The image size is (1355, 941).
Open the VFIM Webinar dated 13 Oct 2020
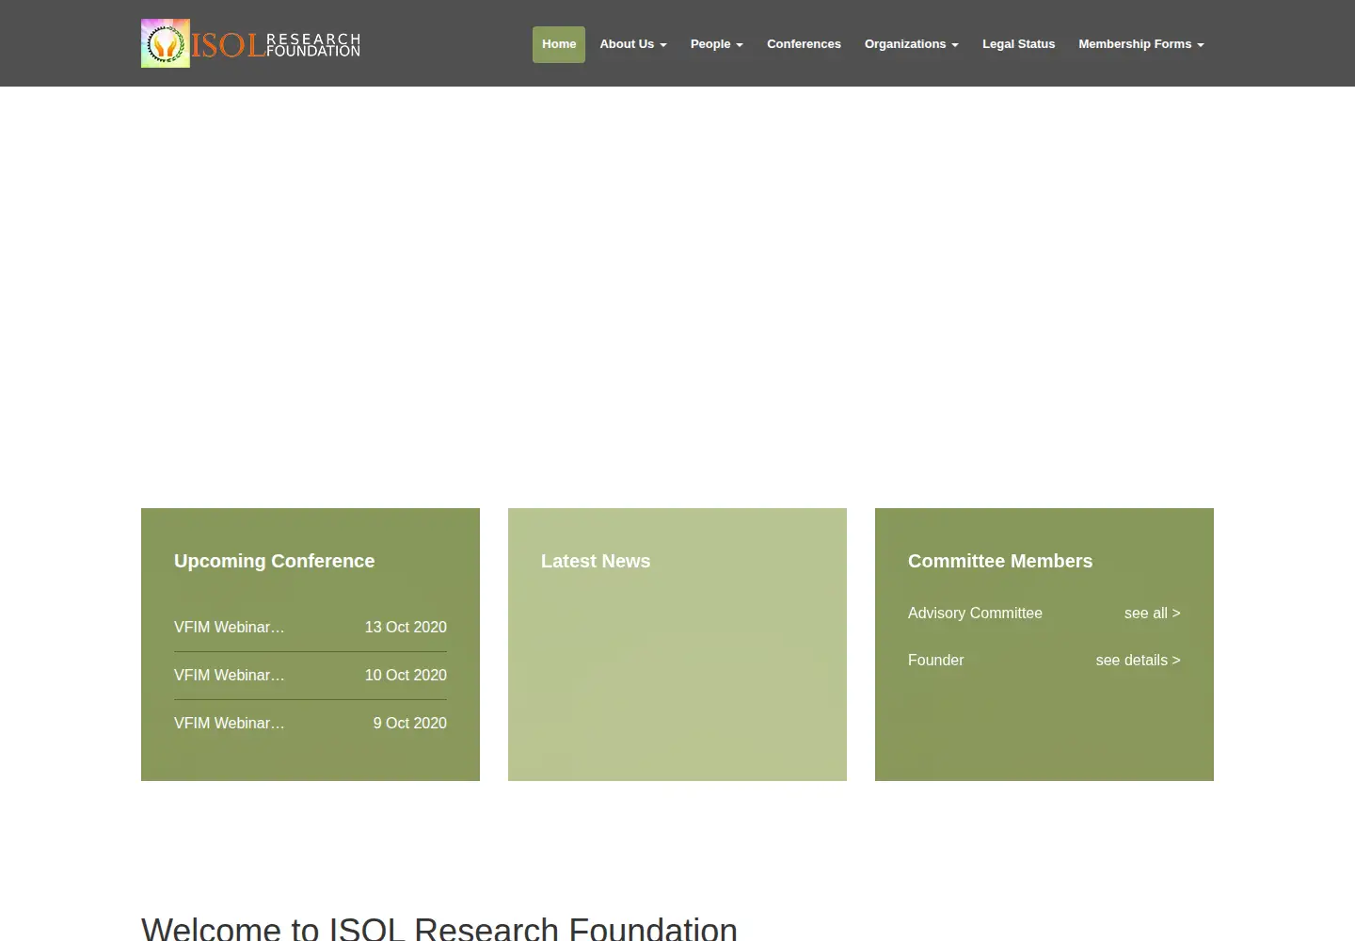point(230,628)
